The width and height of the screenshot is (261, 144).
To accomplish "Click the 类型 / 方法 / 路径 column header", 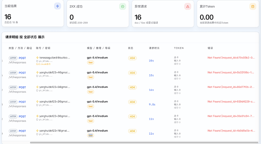I will (20, 48).
